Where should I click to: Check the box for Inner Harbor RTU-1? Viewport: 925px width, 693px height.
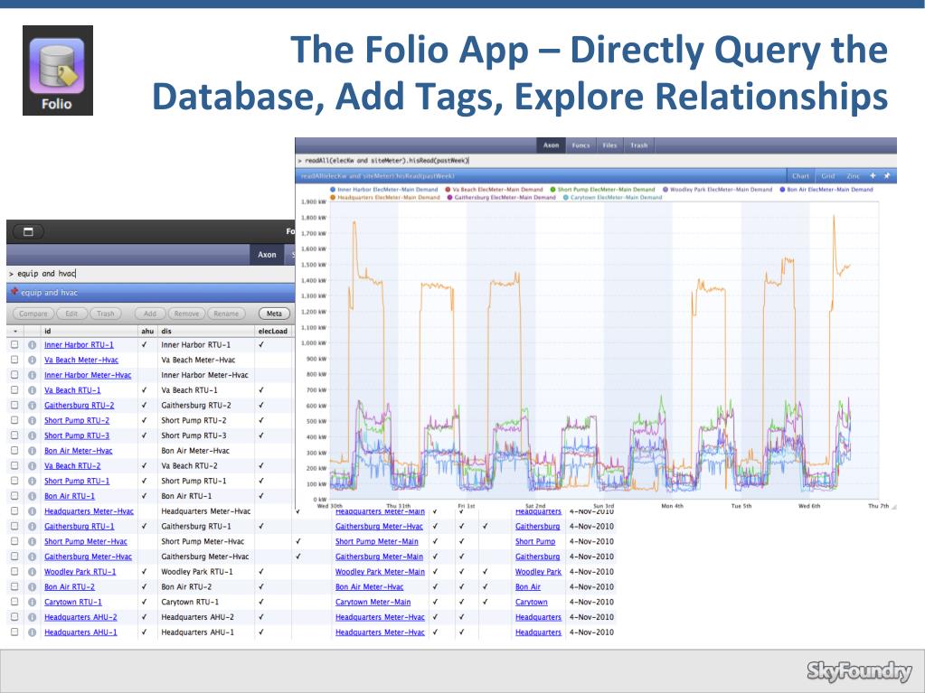(x=14, y=345)
